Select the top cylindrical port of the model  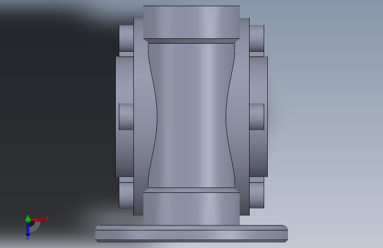191,22
